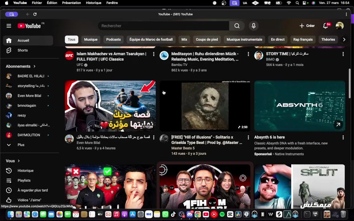Viewport: 354px width, 221px height.
Task: Open more options for Hill of illusions video
Action: coord(248,137)
